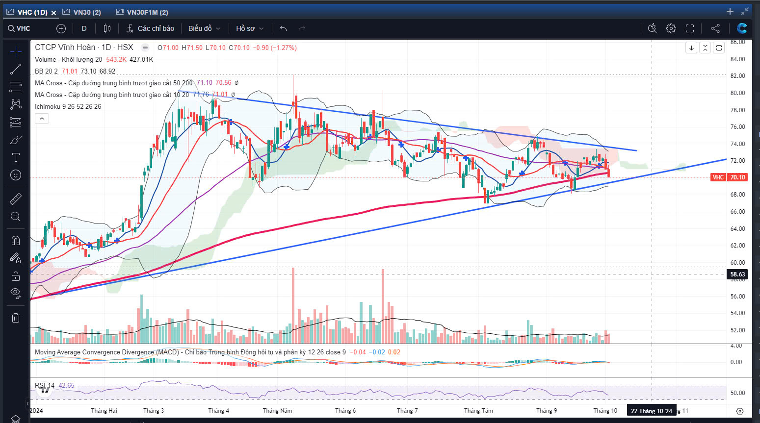This screenshot has height=423, width=760.
Task: Select the MA Cross 10 20 legend
Action: tap(112, 95)
